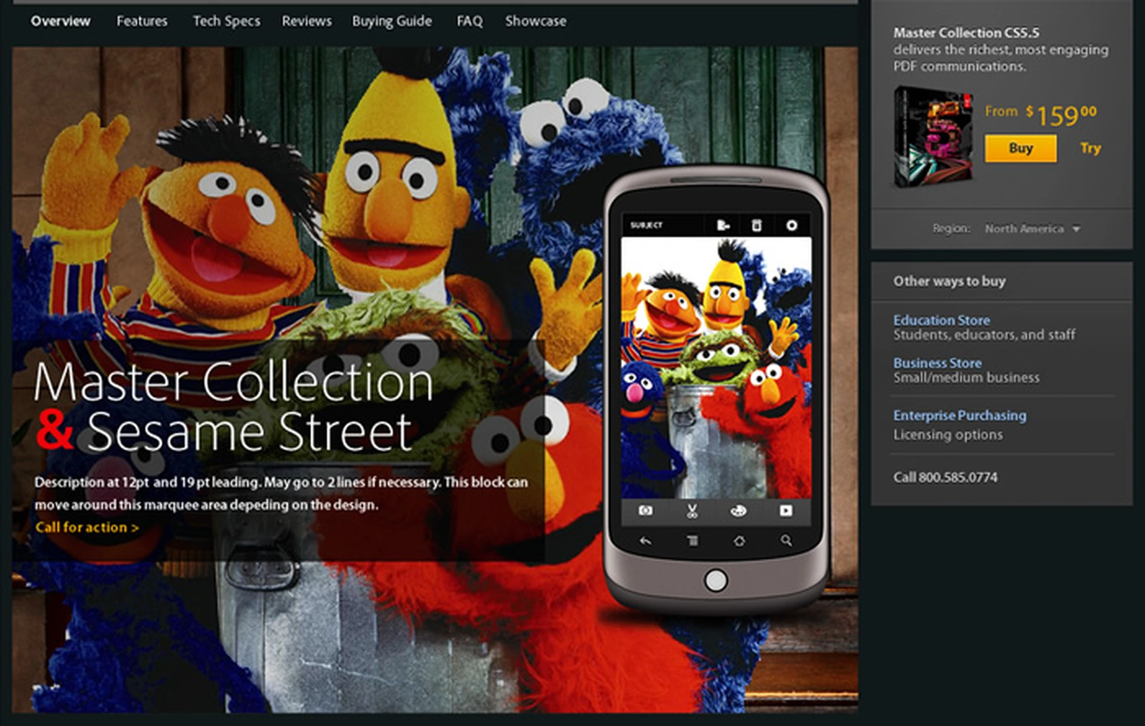
Task: Open the Overview tab
Action: pyautogui.click(x=61, y=21)
